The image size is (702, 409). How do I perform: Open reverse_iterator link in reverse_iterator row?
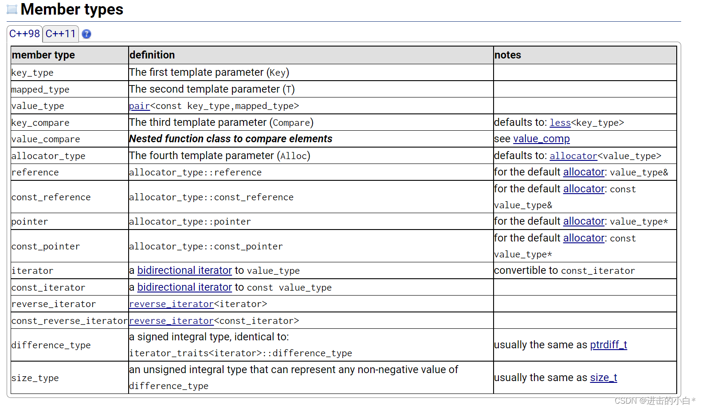[x=171, y=304]
